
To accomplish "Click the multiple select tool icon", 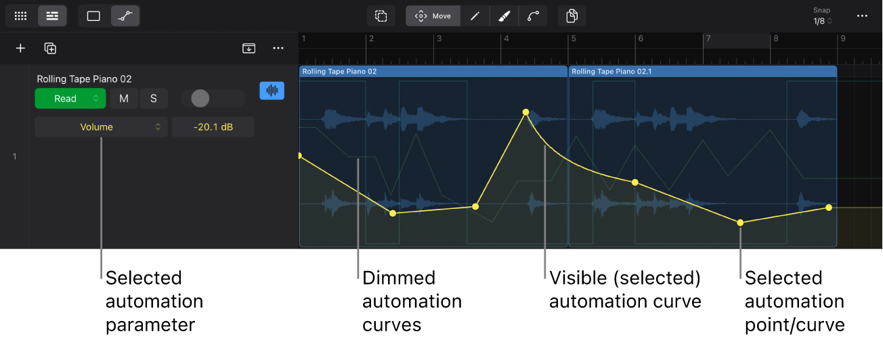I will (x=381, y=16).
